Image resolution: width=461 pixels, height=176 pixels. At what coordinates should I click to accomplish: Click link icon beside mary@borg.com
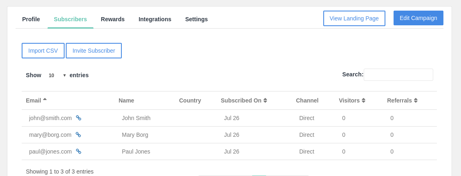[78, 135]
